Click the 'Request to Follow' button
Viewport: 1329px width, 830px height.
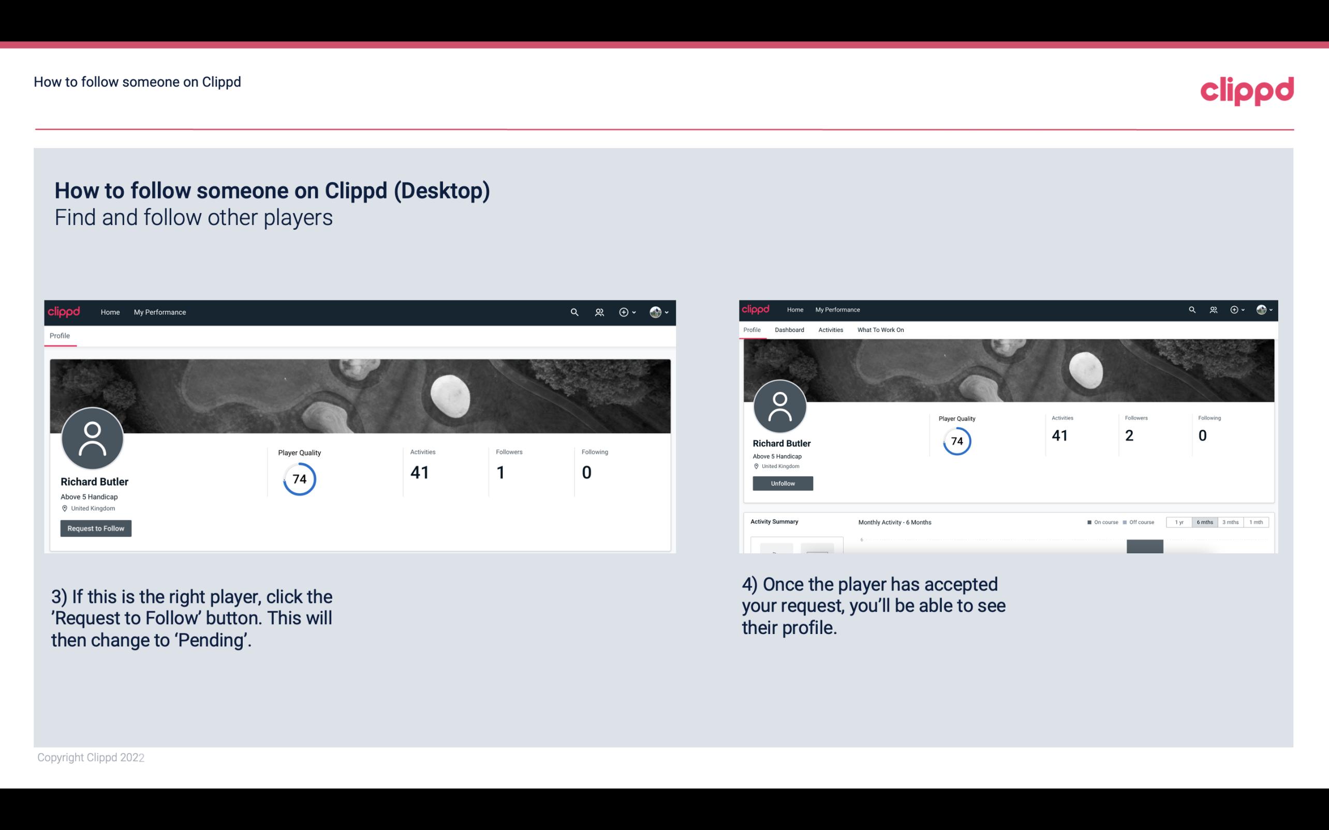click(x=96, y=529)
